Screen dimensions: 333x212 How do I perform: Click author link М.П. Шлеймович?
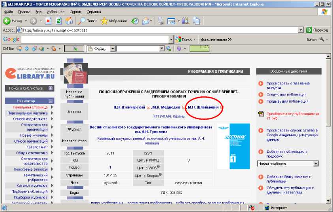(x=203, y=107)
